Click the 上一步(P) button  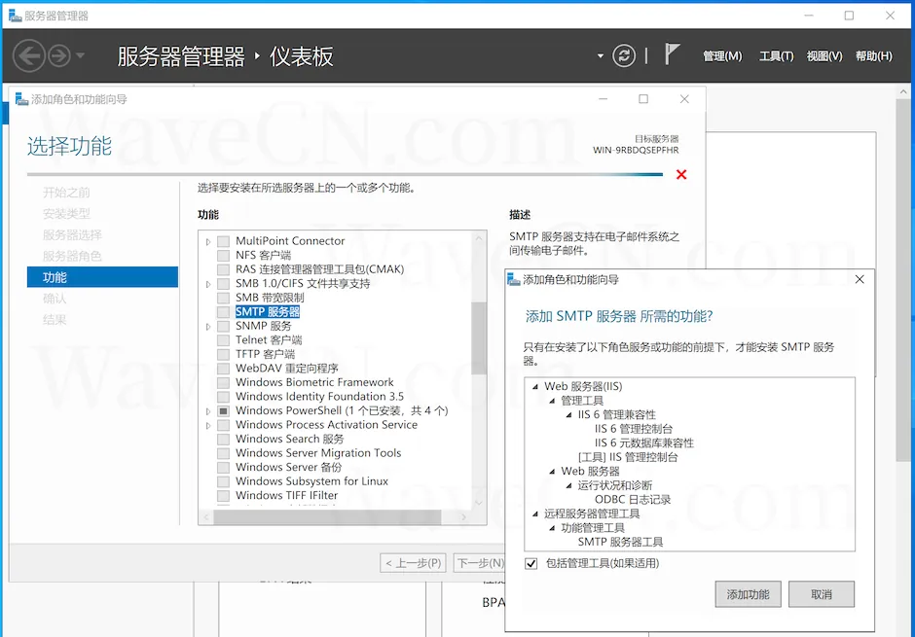click(x=413, y=563)
